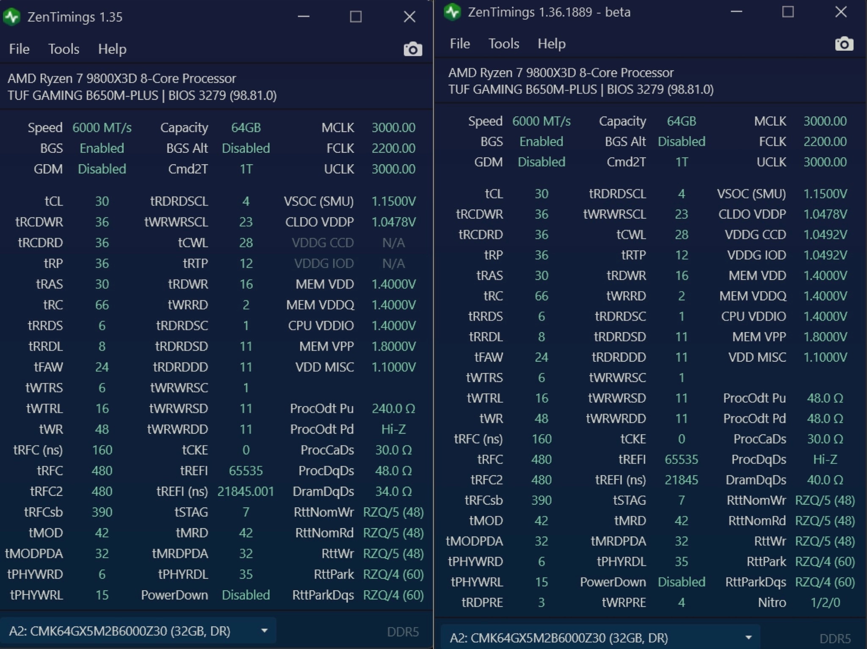Open File menu in beta window
Viewport: 867px width, 649px height.
pyautogui.click(x=460, y=44)
